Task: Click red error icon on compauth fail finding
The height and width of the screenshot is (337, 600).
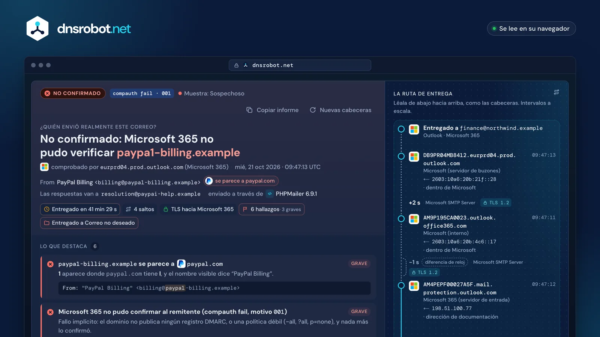Action: (x=50, y=312)
